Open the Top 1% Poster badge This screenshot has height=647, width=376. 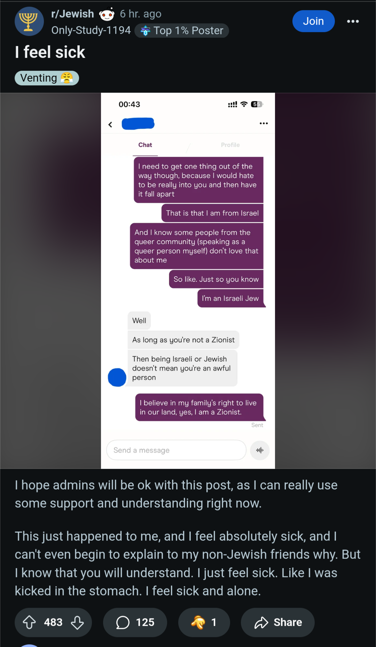[x=182, y=31]
